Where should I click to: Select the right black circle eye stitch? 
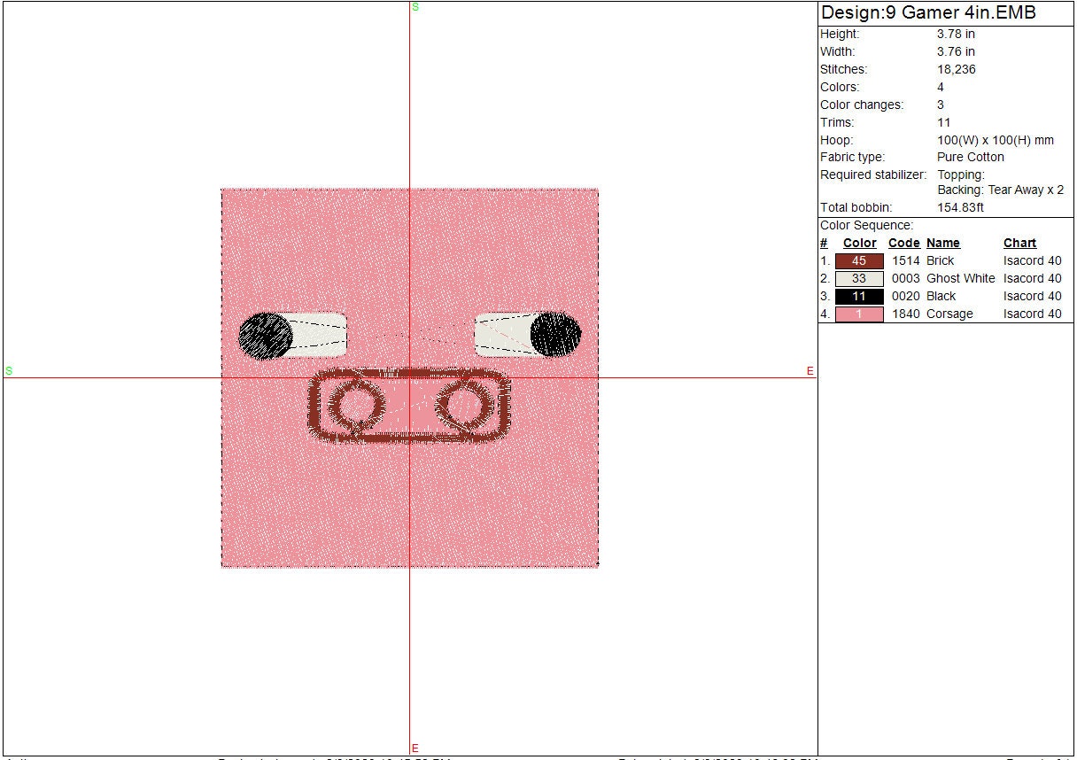click(555, 335)
